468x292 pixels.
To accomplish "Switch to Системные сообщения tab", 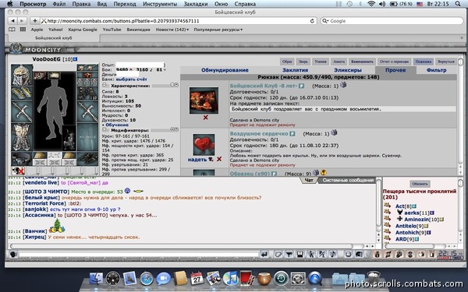I will [x=348, y=181].
